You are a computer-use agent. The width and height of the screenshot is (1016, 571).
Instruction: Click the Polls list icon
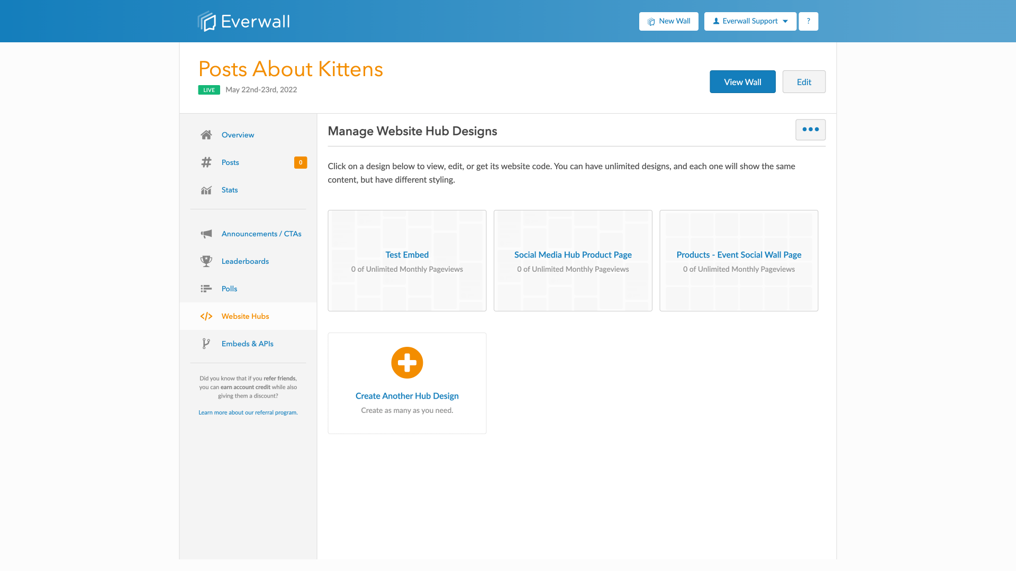click(206, 289)
